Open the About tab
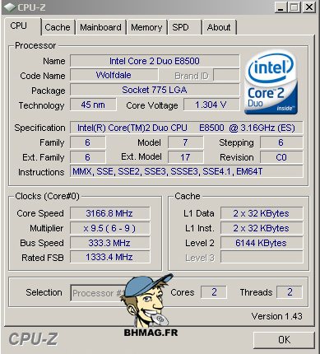The width and height of the screenshot is (320, 354). coord(219,27)
